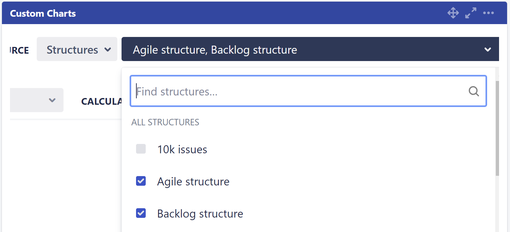Select the Agile structure list entry

193,181
